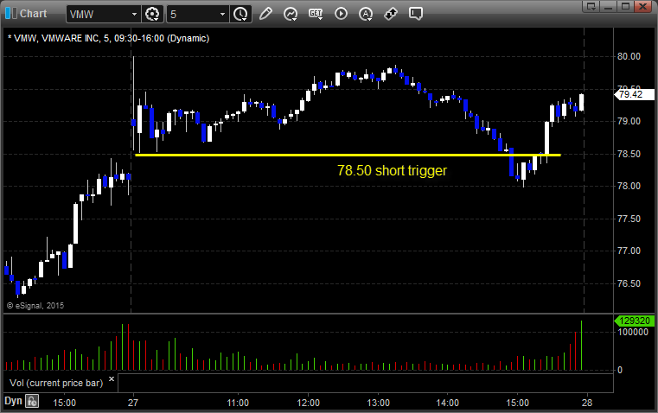
Task: Open the studies chart-line menu
Action: pos(290,14)
